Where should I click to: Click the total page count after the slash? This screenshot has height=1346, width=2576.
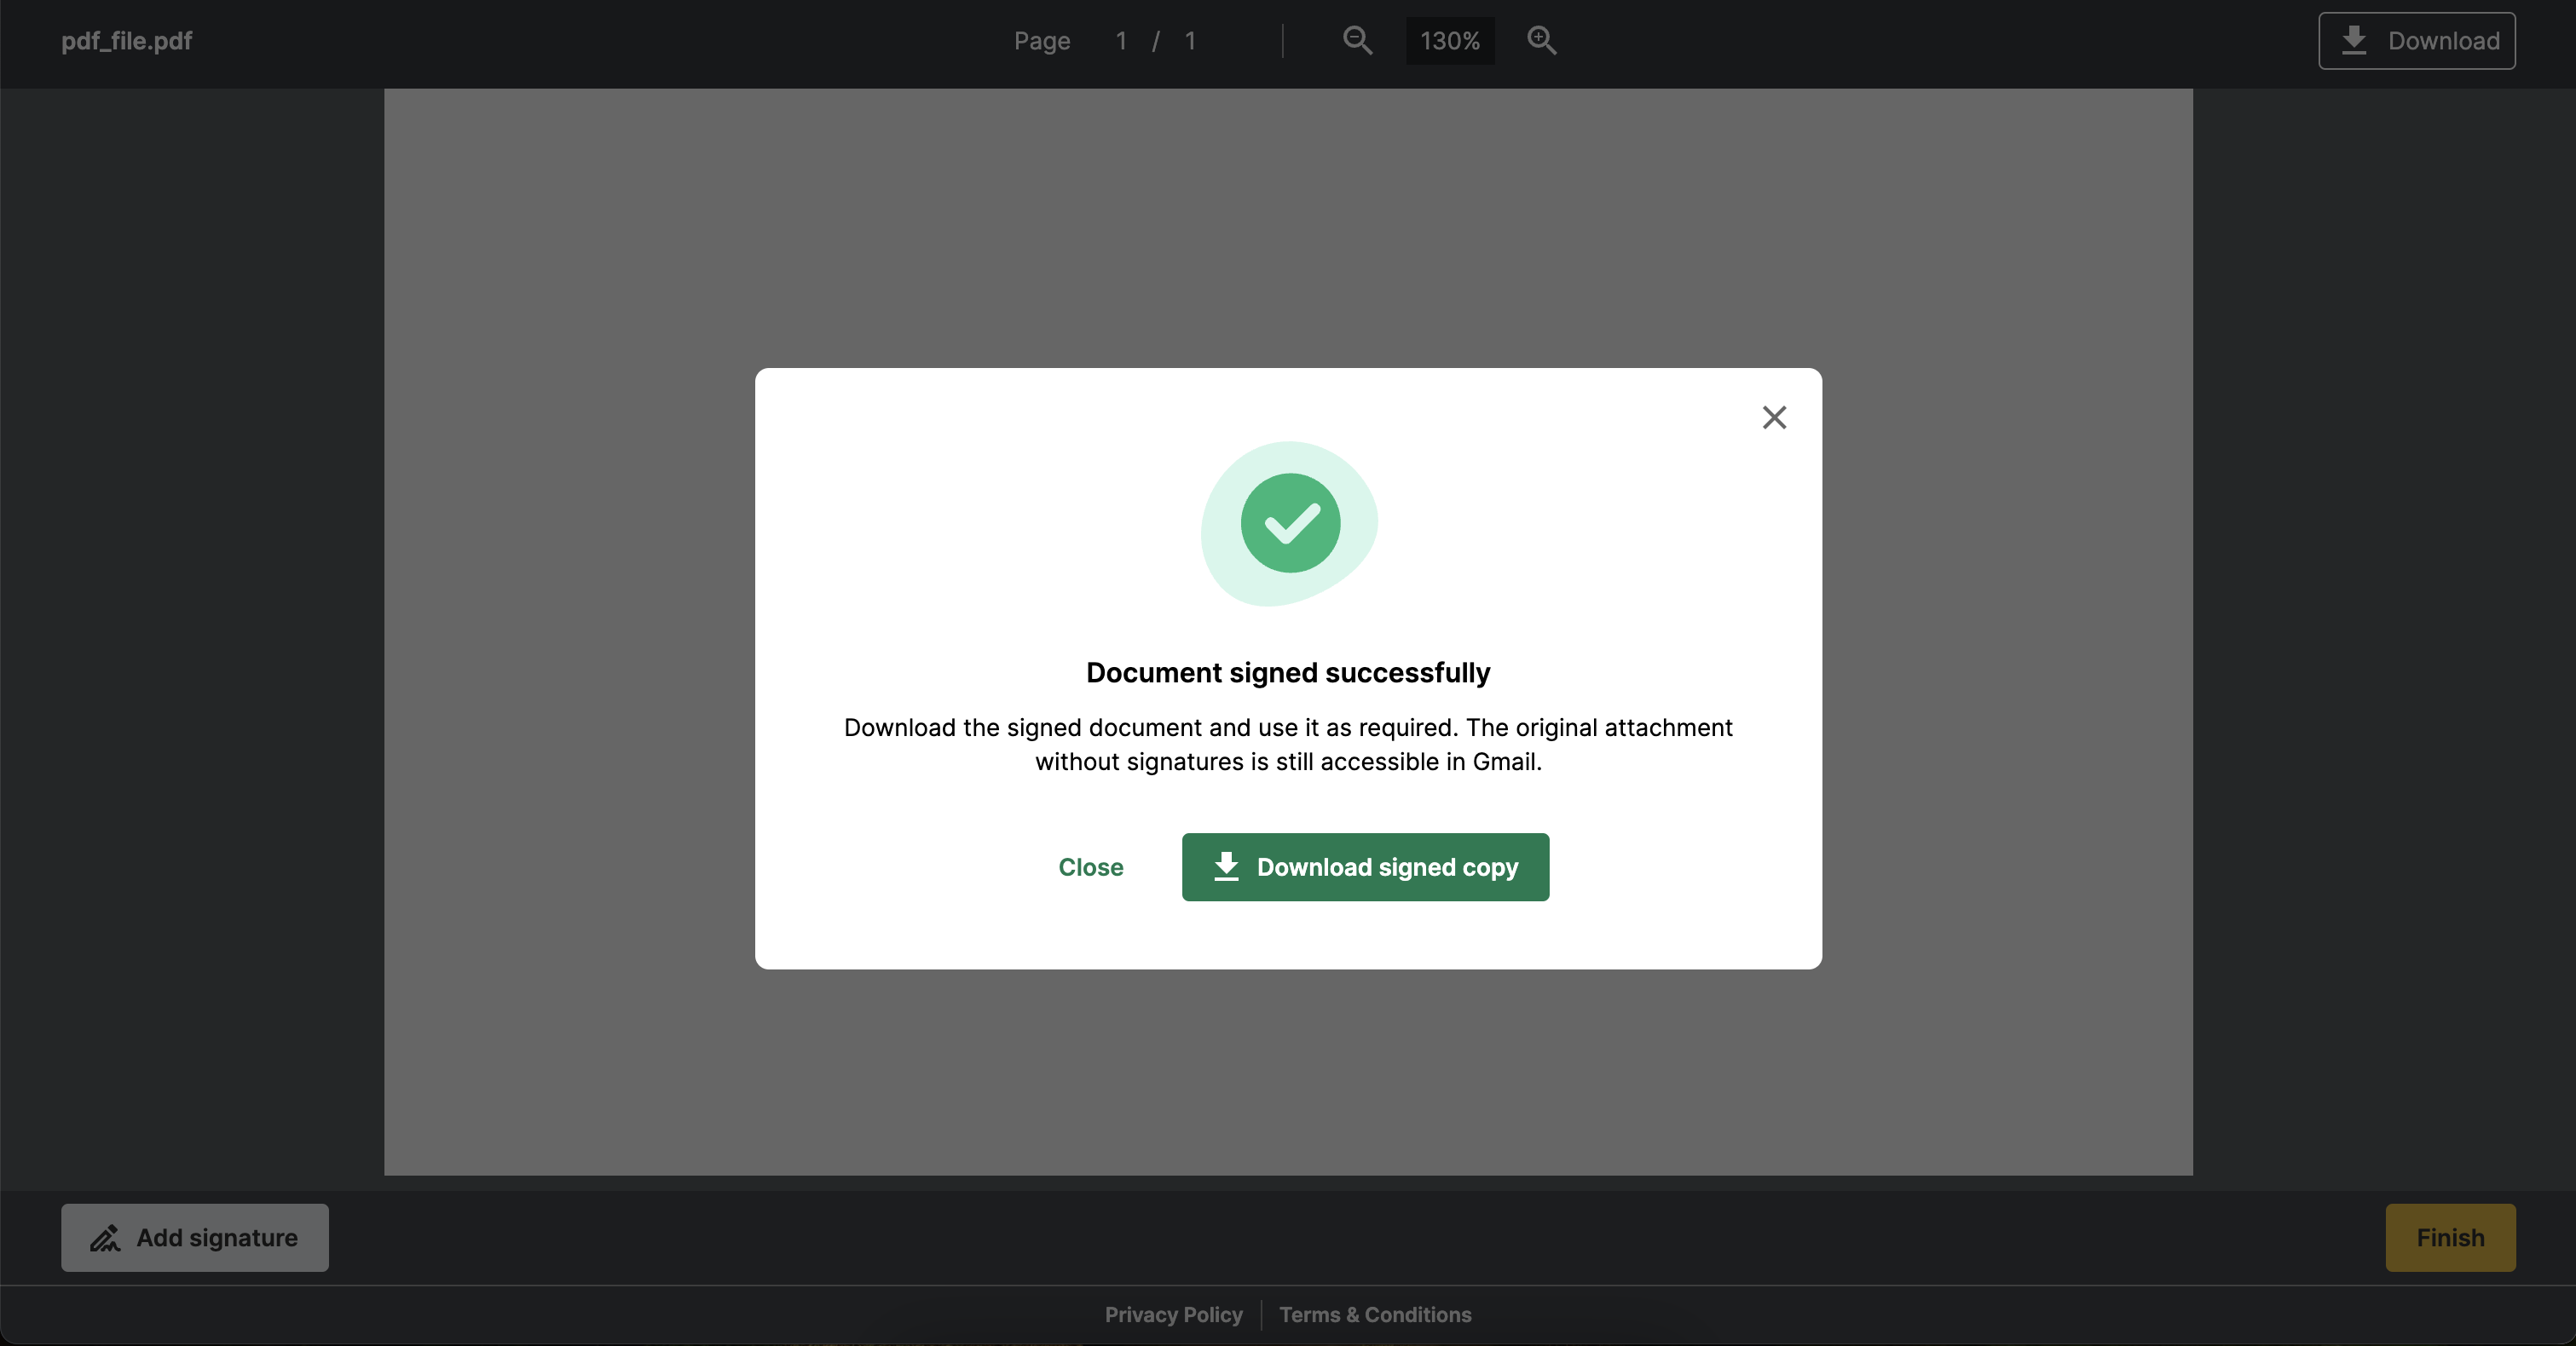(x=1190, y=41)
